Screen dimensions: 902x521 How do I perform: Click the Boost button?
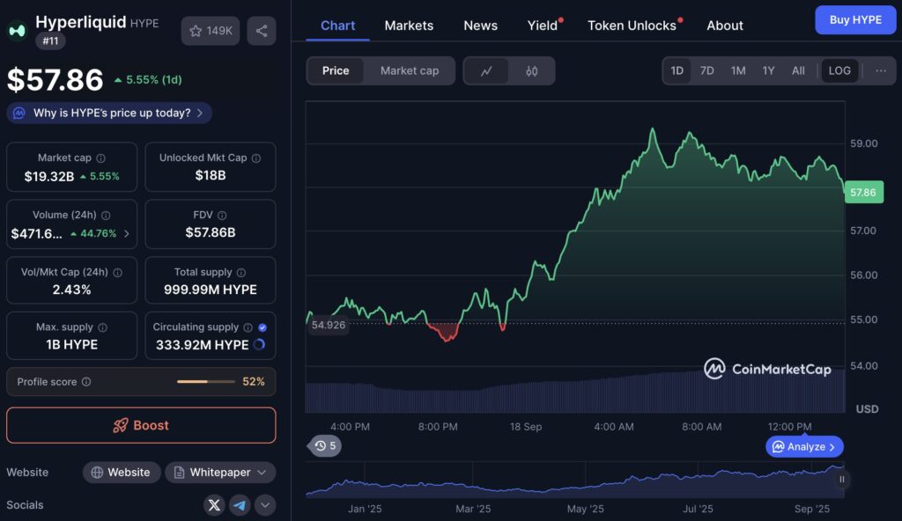point(141,425)
